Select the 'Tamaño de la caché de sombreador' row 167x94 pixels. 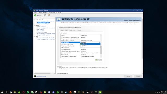[81, 56]
